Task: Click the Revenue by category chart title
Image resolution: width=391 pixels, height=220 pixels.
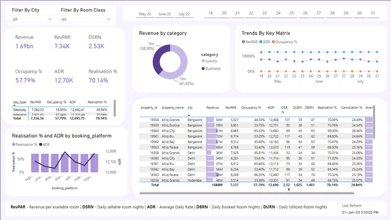Action: (163, 33)
